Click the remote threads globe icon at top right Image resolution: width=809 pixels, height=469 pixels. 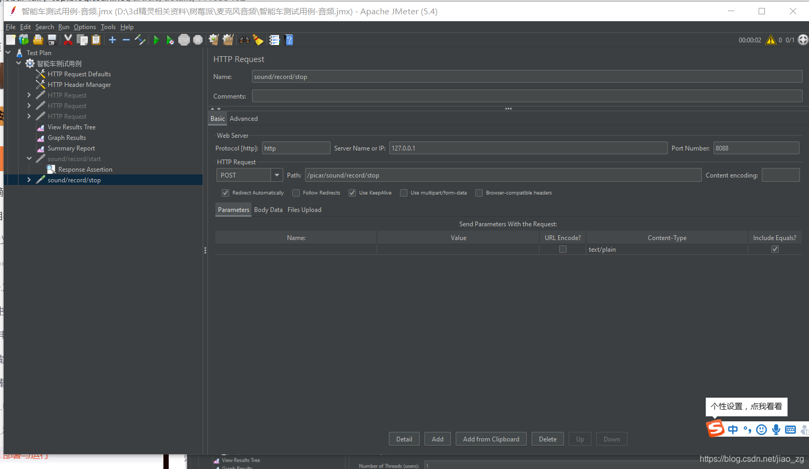point(803,40)
